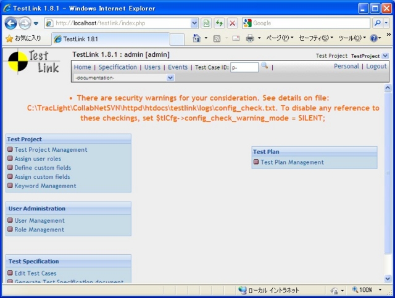Click the Test Case ID input field
Viewport: 395px width, 298px height.
(244, 67)
